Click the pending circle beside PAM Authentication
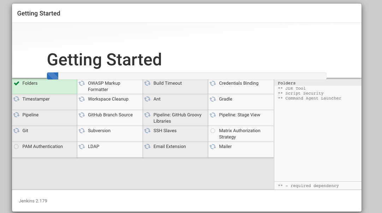Viewport: 382px width, 213px height. tap(16, 147)
